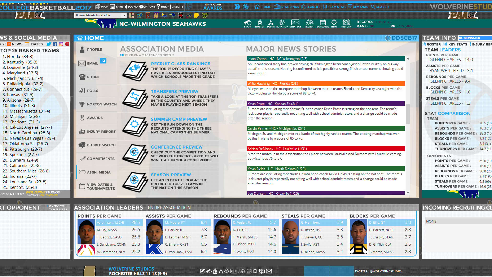Open the Depth chart icon
Screen dimensions: 492x277
pyautogui.click(x=271, y=24)
